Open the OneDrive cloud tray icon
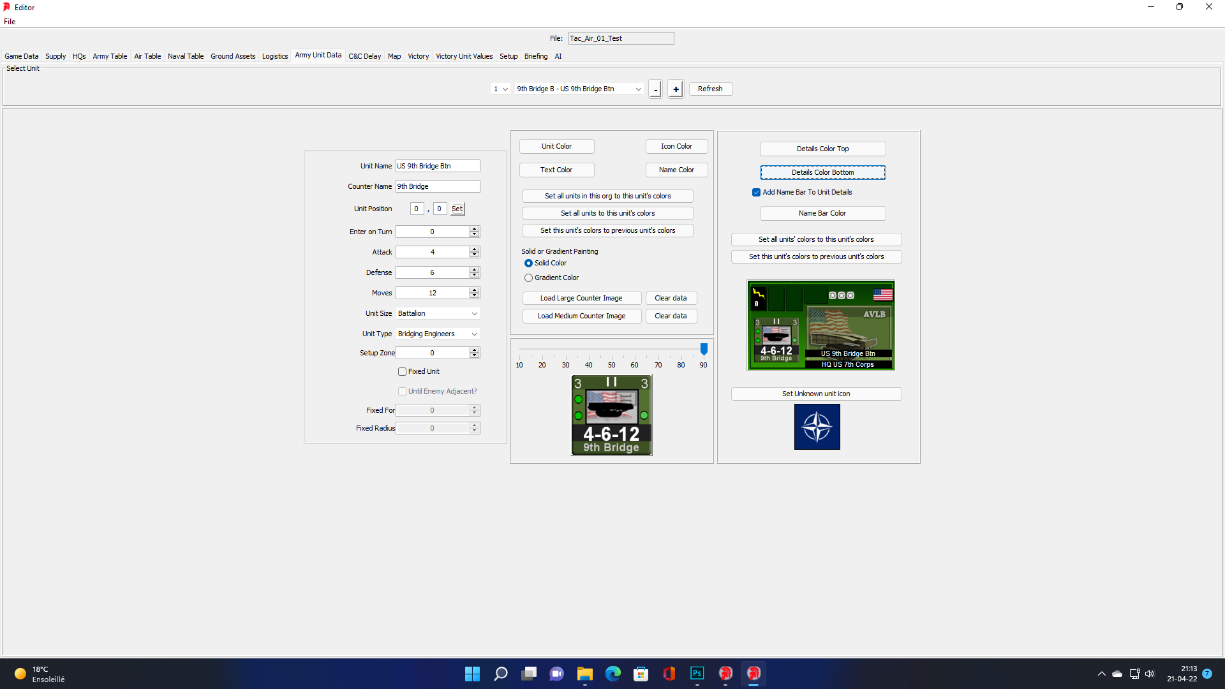 (x=1117, y=674)
